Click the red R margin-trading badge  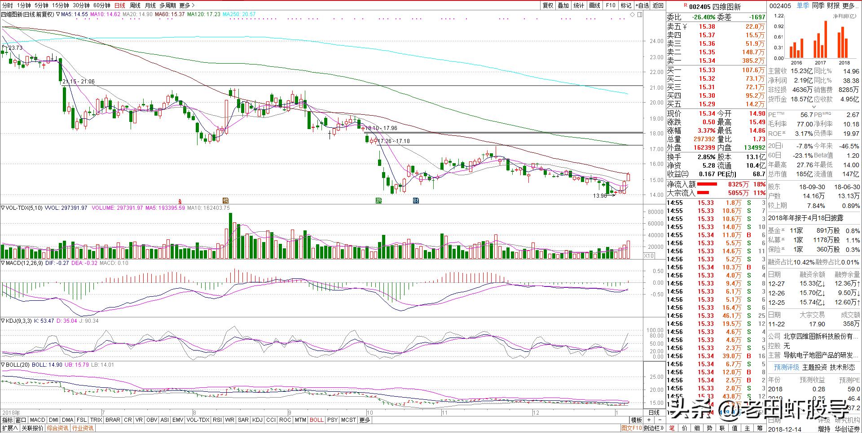[x=686, y=5]
